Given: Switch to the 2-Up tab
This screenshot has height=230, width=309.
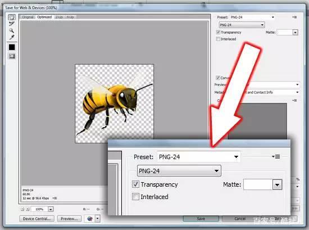Looking at the screenshot, I should [x=59, y=17].
